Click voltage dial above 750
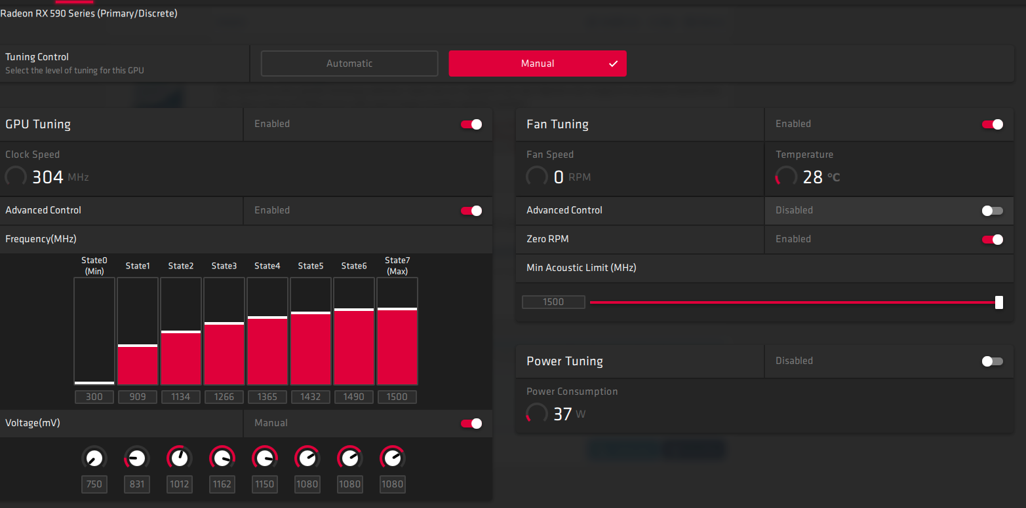 [x=94, y=458]
